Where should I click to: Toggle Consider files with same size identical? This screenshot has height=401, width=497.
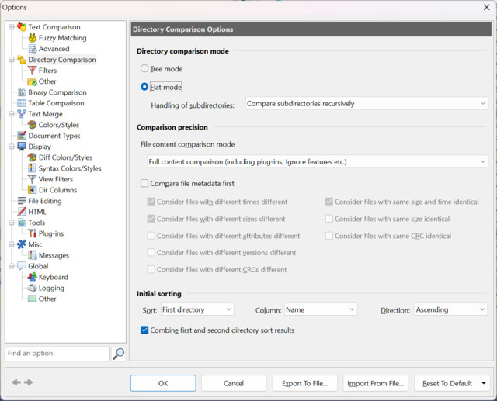coord(329,219)
